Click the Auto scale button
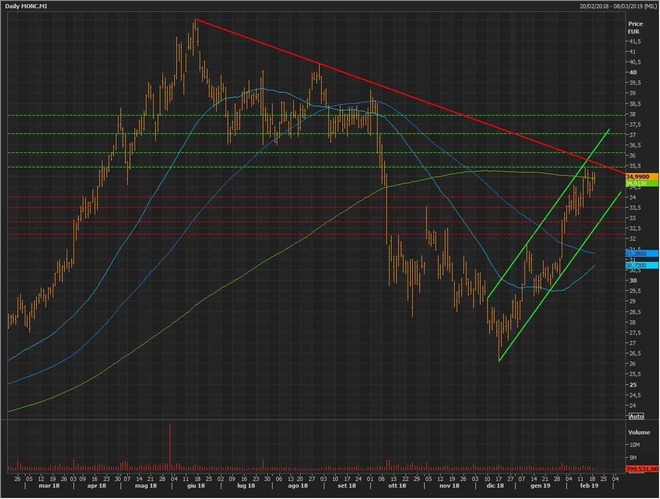Viewport: 660px width, 499px height. (636, 416)
